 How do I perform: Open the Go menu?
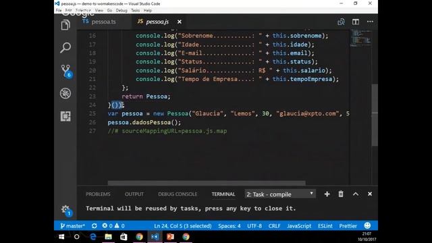109,11
